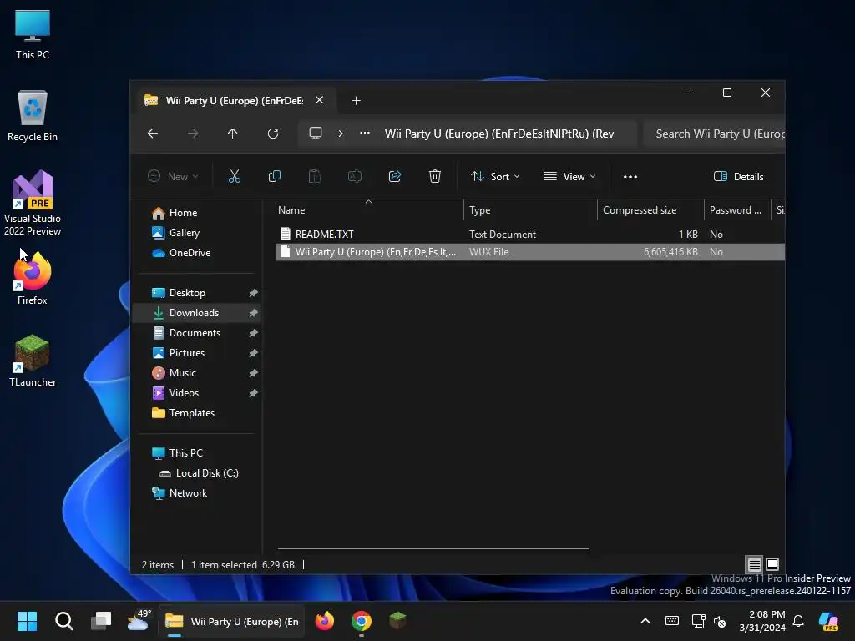Open Firefox desktop shortcut
Screen dimensions: 855x641
(33, 278)
